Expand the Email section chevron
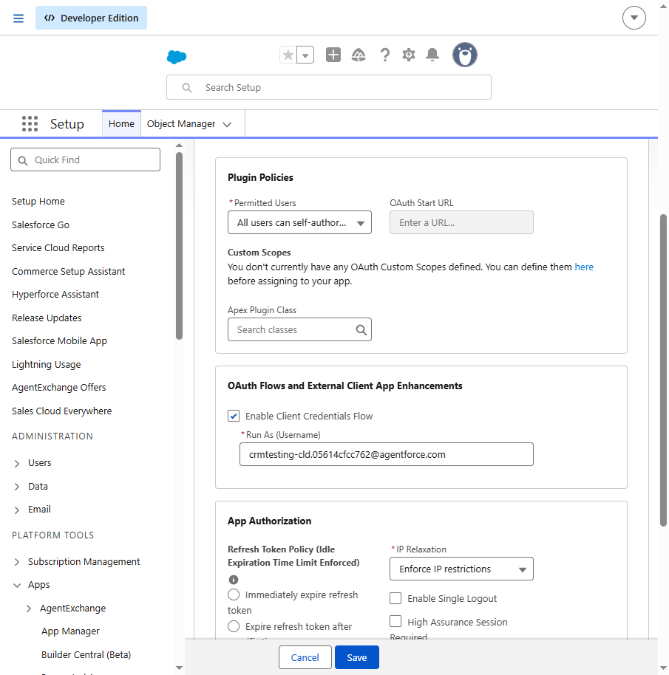 click(17, 510)
